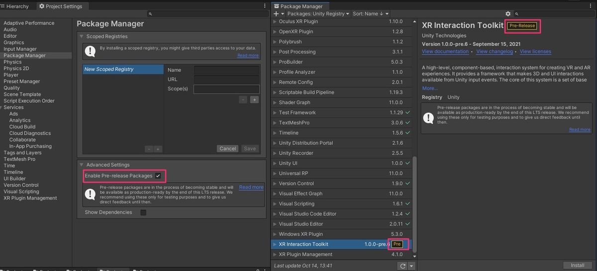The width and height of the screenshot is (597, 271).
Task: Open In-App Purchasing service settings
Action: click(x=30, y=146)
